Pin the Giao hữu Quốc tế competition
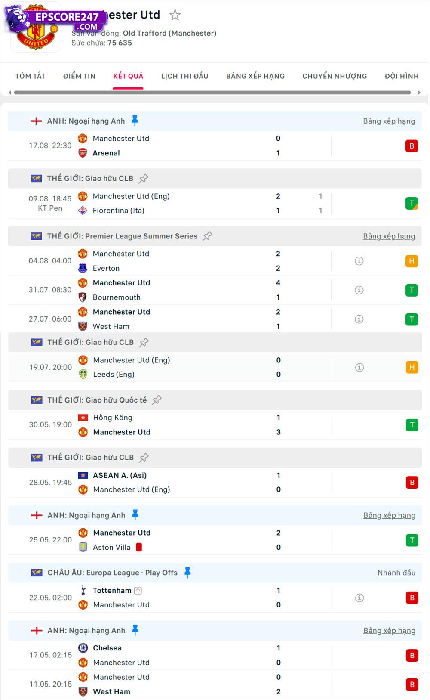 coord(157,400)
